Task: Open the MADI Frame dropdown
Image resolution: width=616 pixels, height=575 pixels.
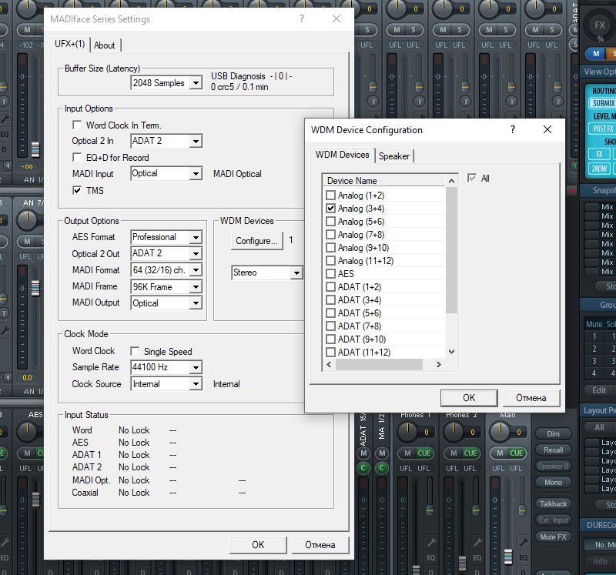Action: 196,286
